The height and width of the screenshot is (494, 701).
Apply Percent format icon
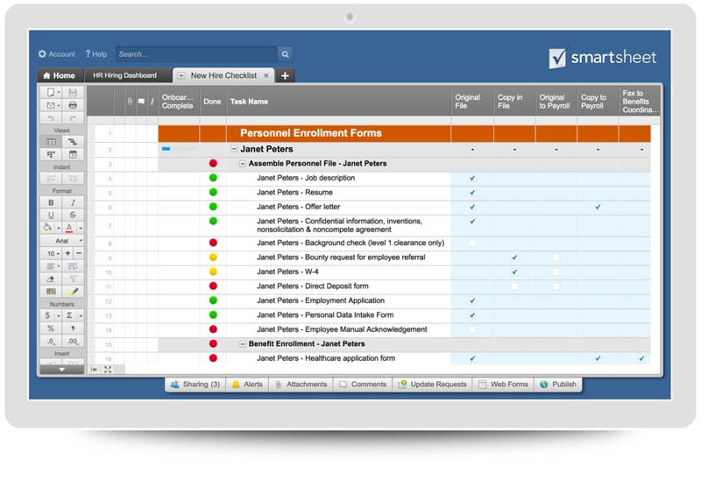pos(51,328)
